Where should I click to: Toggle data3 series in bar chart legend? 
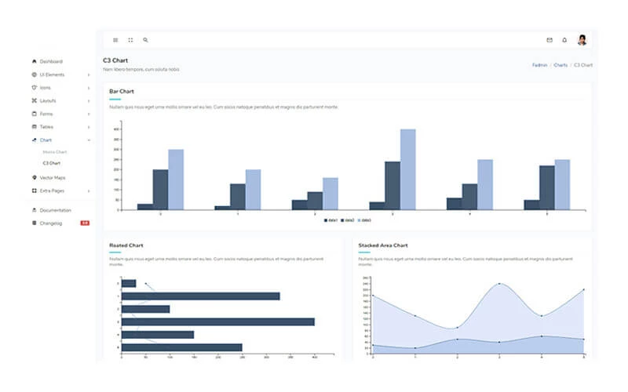(363, 220)
